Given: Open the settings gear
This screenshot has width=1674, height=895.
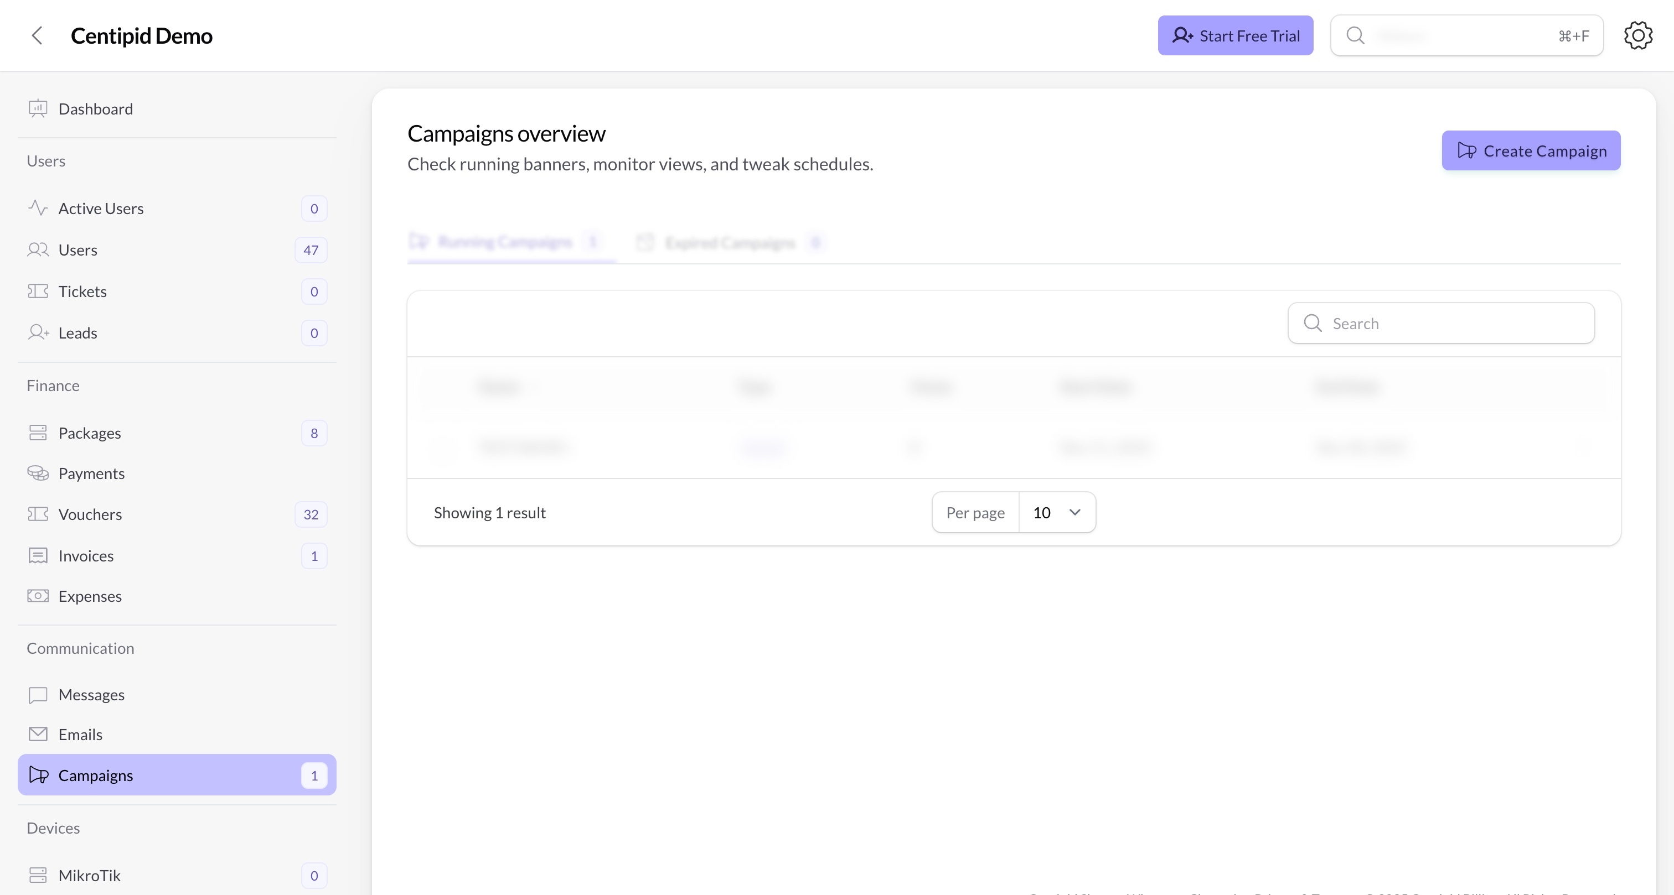Looking at the screenshot, I should tap(1637, 35).
